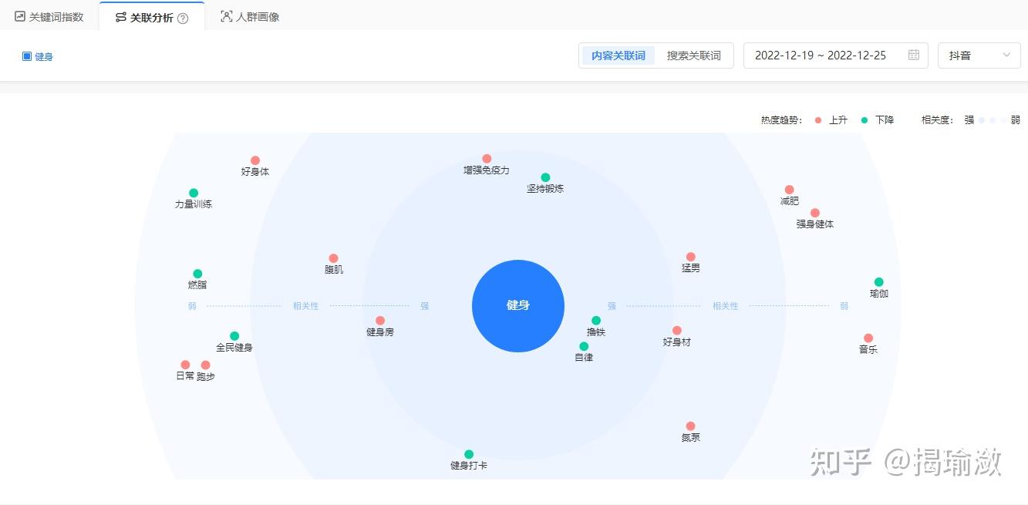Click the 燃脂 keyword node
Viewport: 1028px width, 505px height.
point(197,274)
